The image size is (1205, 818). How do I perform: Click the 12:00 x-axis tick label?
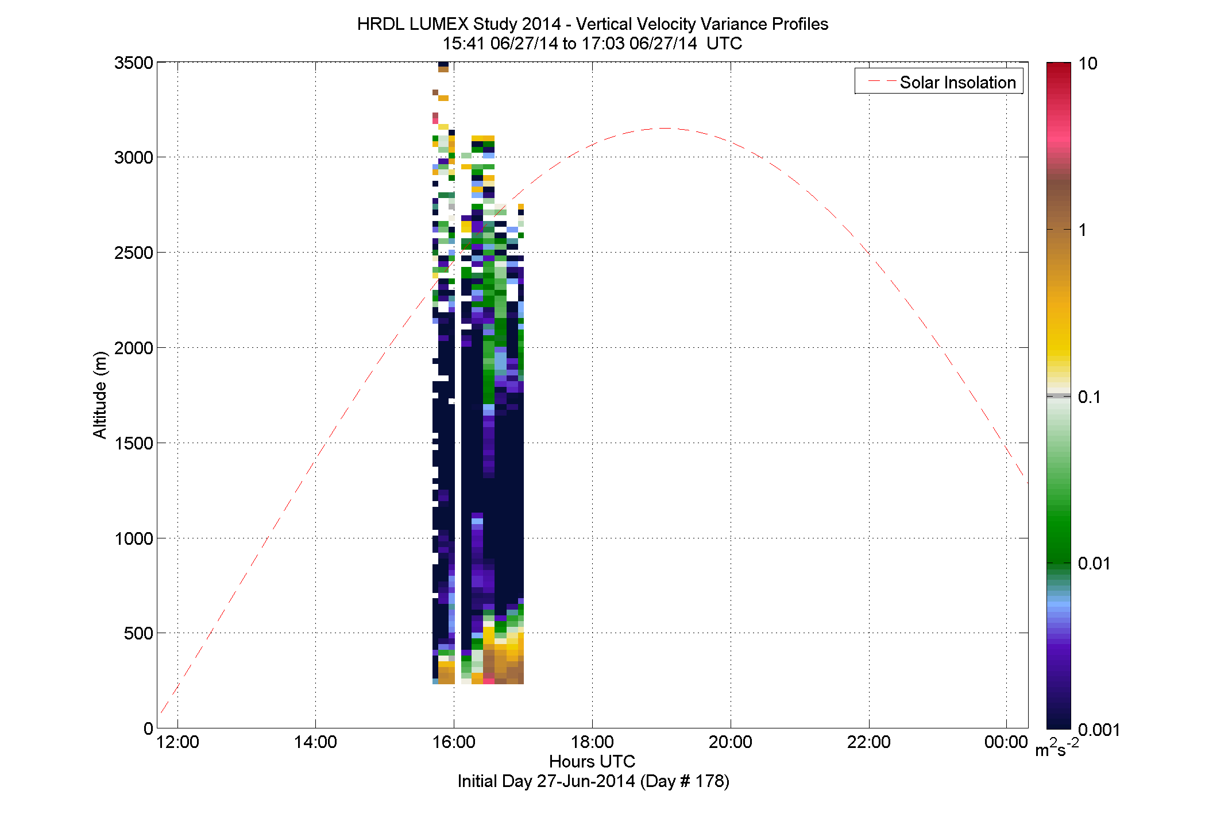click(x=177, y=742)
